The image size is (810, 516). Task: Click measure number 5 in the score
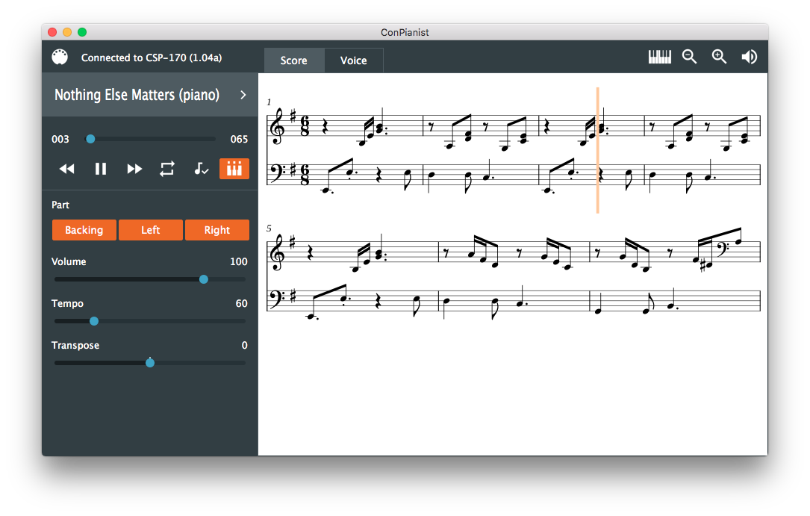(x=270, y=229)
